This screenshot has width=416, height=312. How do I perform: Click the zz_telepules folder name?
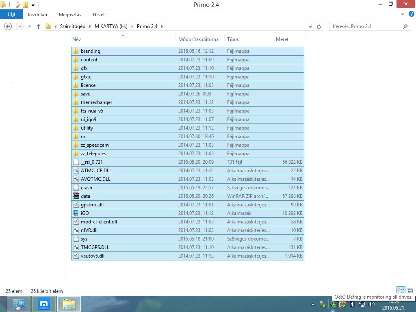(x=93, y=153)
